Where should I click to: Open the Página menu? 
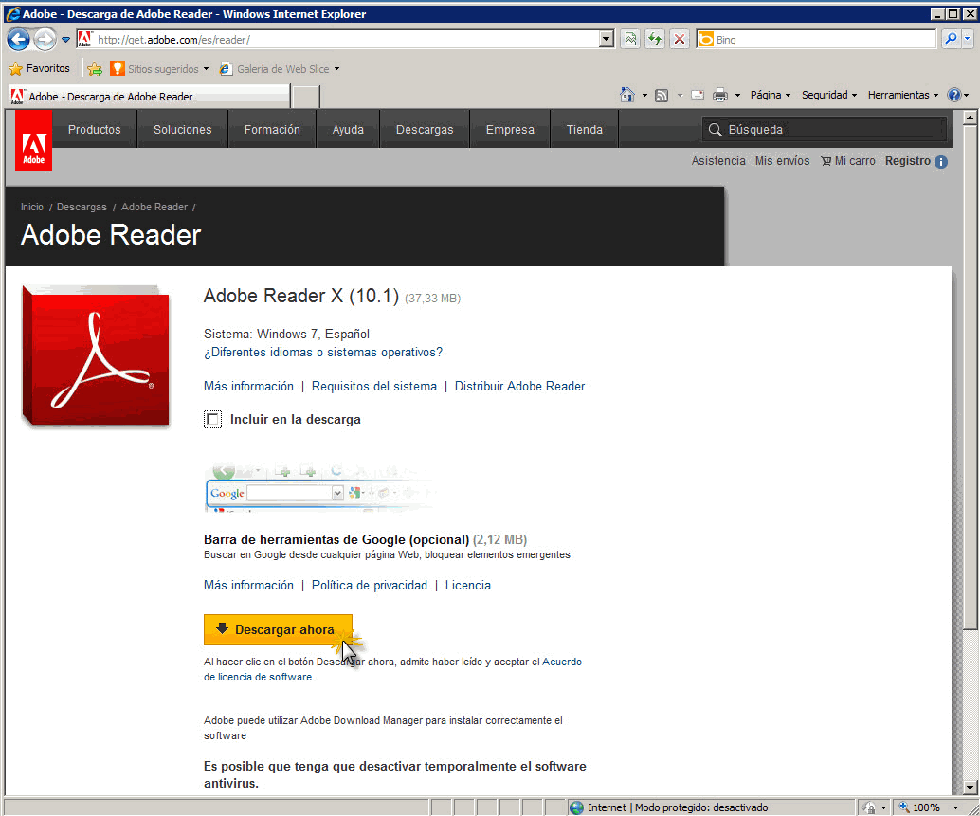[x=771, y=95]
